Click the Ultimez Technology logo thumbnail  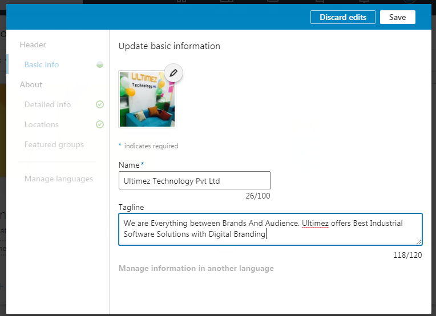147,99
